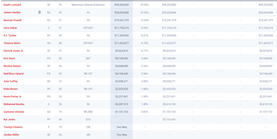Select Cameron Christie's 0.82% cap percentage

tap(145, 112)
